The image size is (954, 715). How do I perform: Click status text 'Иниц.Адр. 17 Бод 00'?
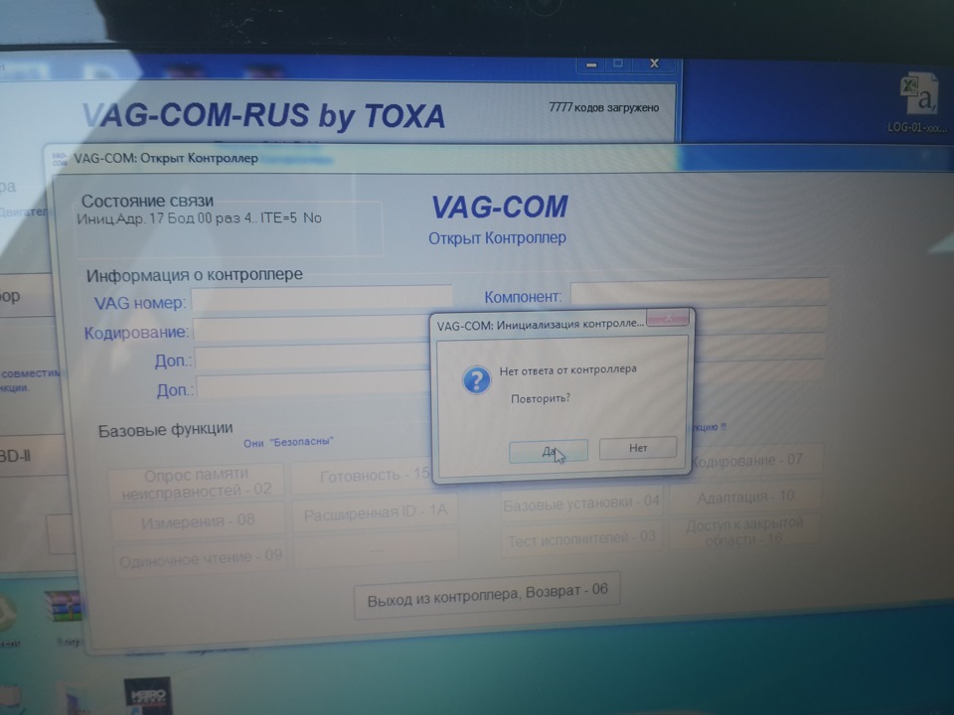[x=145, y=218]
